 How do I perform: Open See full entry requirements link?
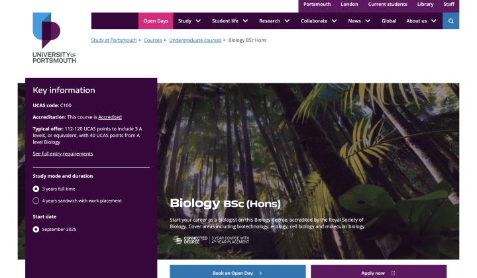pyautogui.click(x=63, y=154)
